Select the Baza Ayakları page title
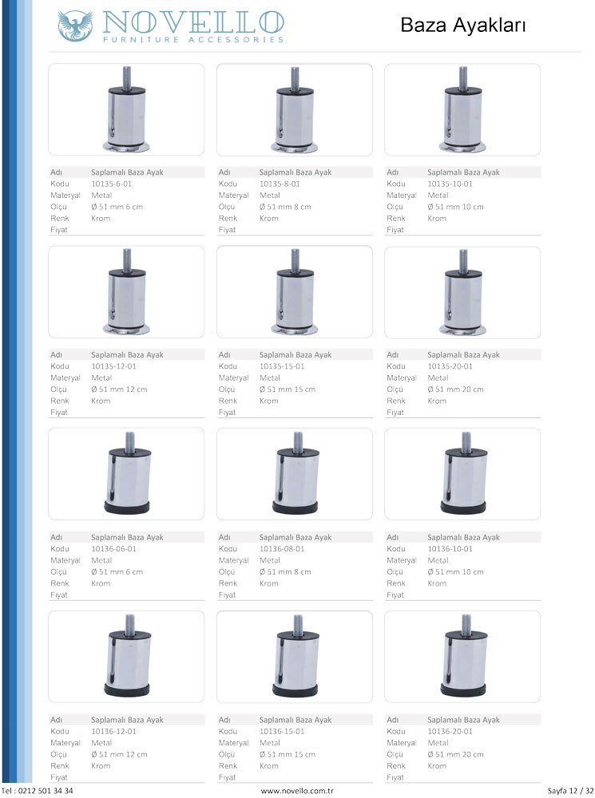The width and height of the screenshot is (595, 798). (462, 26)
